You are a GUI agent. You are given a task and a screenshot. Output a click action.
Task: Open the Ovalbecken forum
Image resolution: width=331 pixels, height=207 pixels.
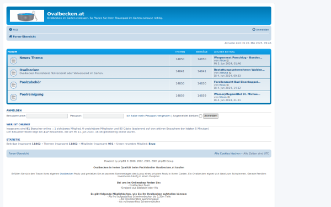point(29,70)
